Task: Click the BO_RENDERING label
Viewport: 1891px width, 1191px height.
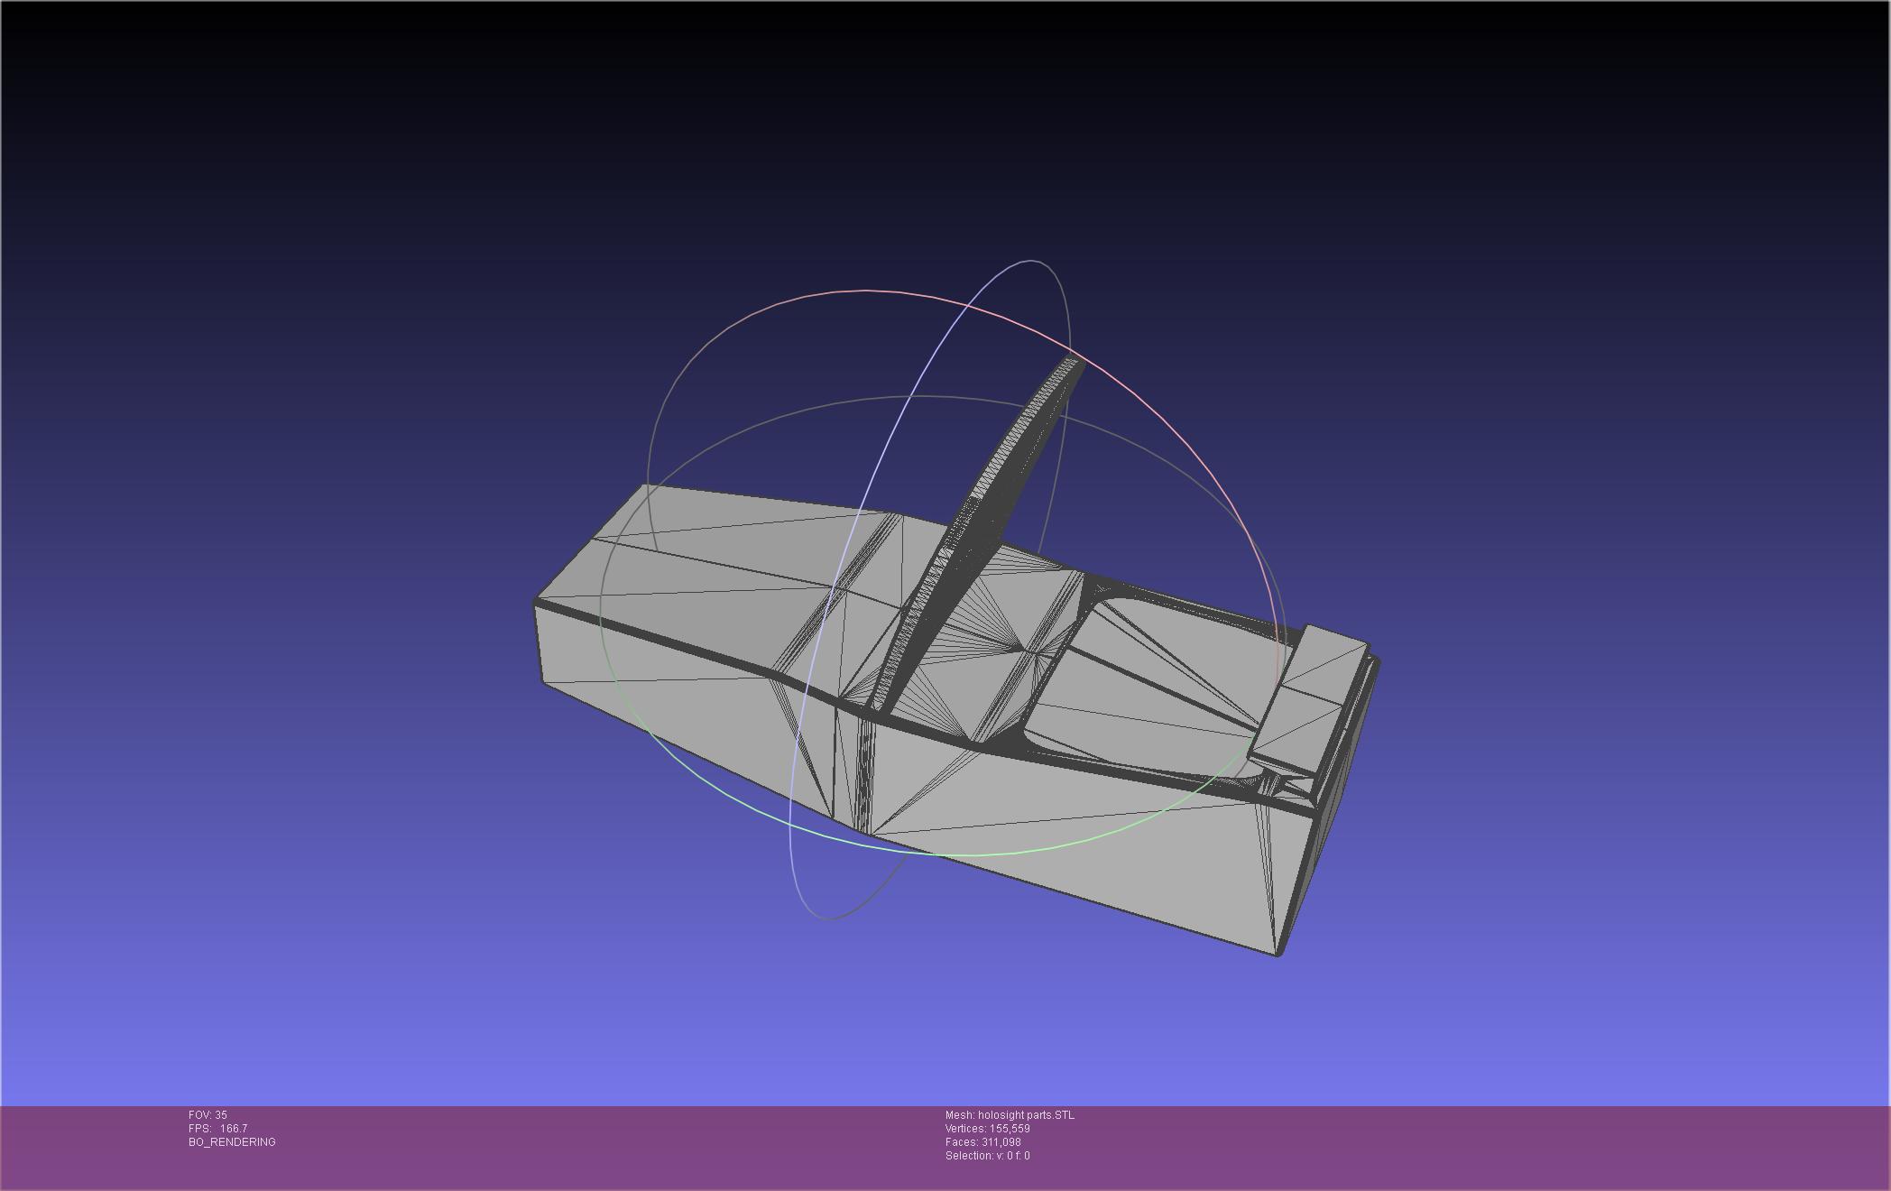Action: (232, 1142)
